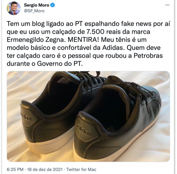Open the three-dot more options menu
Viewport: 177px width, 174px height.
[x=167, y=5]
